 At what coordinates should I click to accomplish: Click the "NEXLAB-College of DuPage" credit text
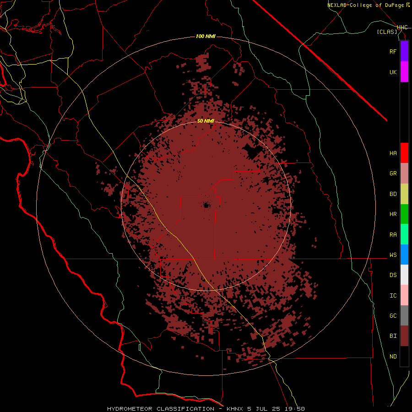pyautogui.click(x=366, y=5)
